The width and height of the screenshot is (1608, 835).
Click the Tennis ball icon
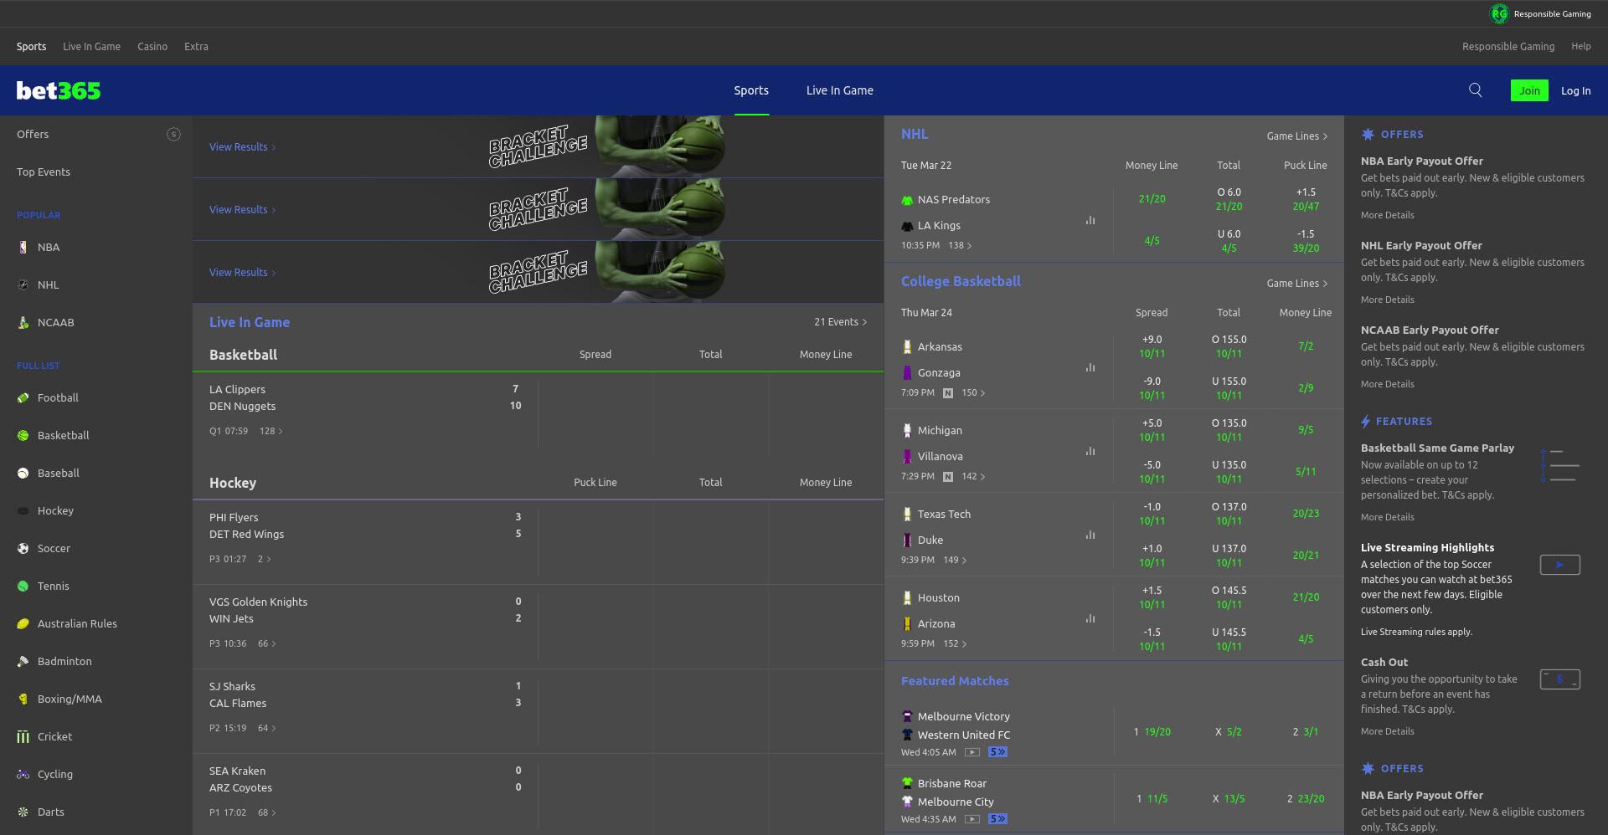click(x=23, y=587)
